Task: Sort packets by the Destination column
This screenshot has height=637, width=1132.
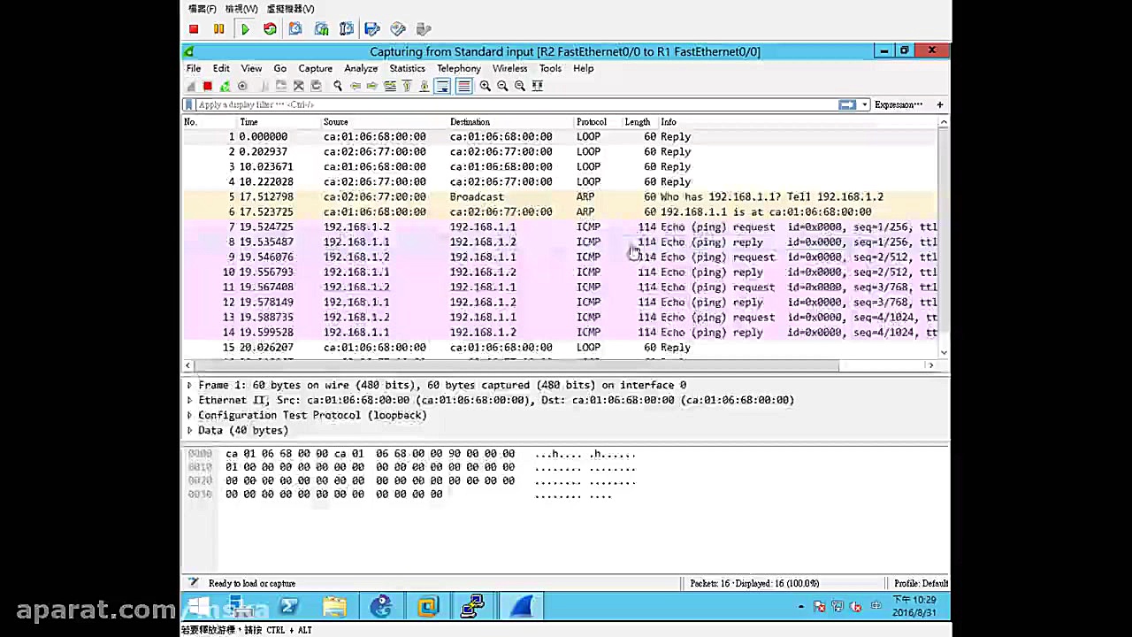Action: pyautogui.click(x=470, y=122)
